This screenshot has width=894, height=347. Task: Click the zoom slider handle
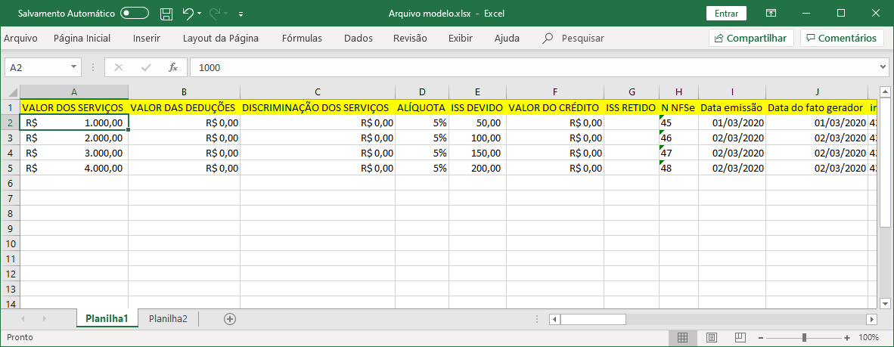804,337
